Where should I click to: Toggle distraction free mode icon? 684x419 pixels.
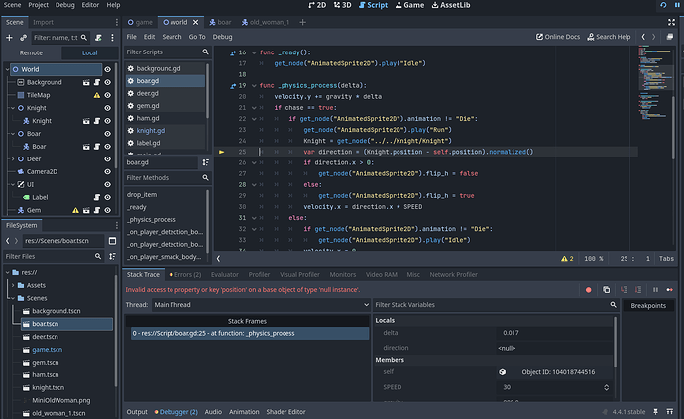click(x=671, y=22)
